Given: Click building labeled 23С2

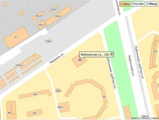Looking at the screenshot, I should [x=58, y=16].
